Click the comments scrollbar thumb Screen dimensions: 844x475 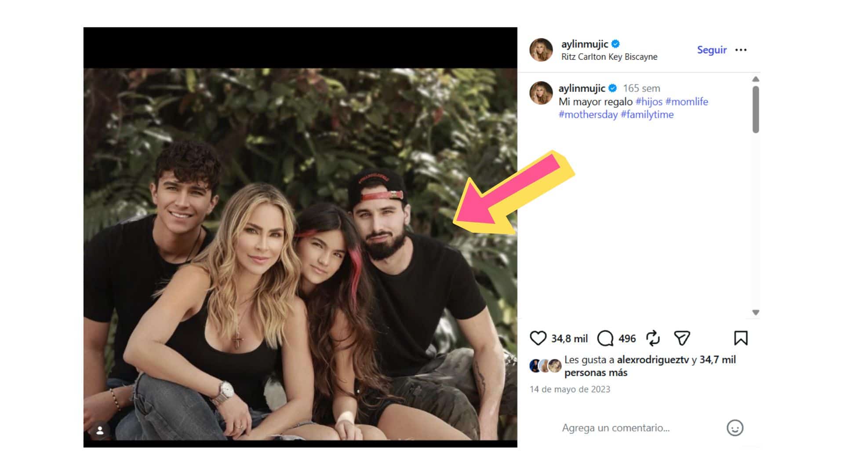(756, 110)
